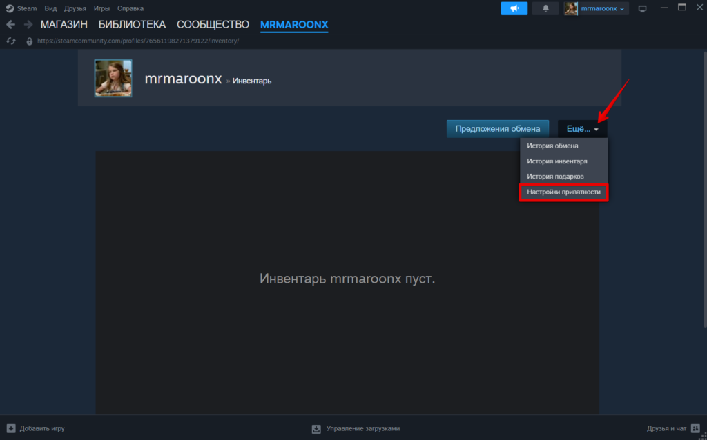Screen dimensions: 707x440
Task: Open the БИБЛИОТЕКА tab
Action: coord(132,24)
